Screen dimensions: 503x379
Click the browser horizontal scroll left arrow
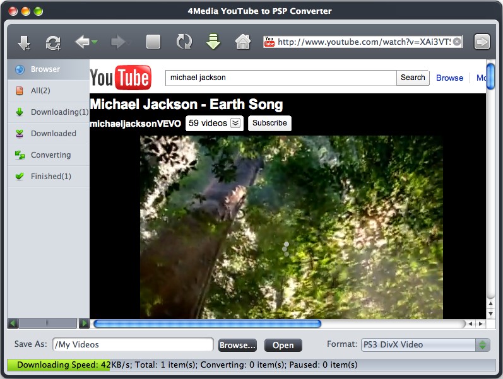coord(470,324)
